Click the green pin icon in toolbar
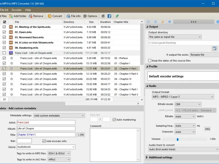 tap(117, 16)
